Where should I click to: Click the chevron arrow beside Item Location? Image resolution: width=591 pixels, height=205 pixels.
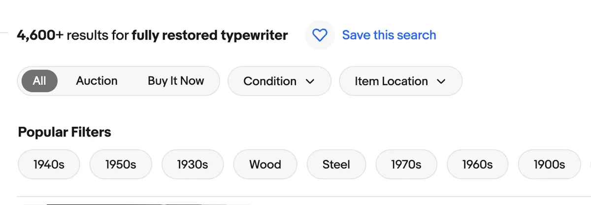point(441,81)
